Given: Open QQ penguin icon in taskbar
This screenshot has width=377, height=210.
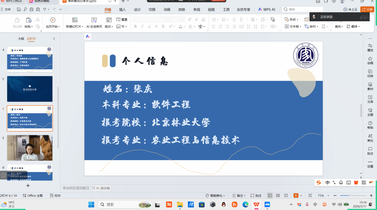Looking at the screenshot, I should pos(224,204).
